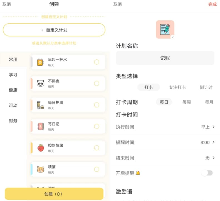Screen dimensions: 220x201
Task: Change the 记账 plan notepad icon
Action: click(165, 29)
